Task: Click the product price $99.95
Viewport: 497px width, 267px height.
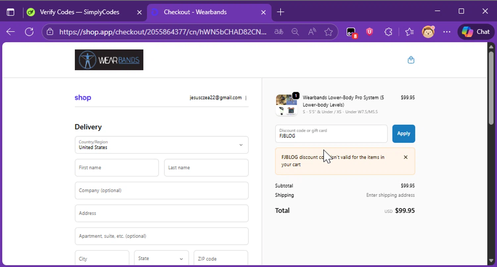Action: 408,98
